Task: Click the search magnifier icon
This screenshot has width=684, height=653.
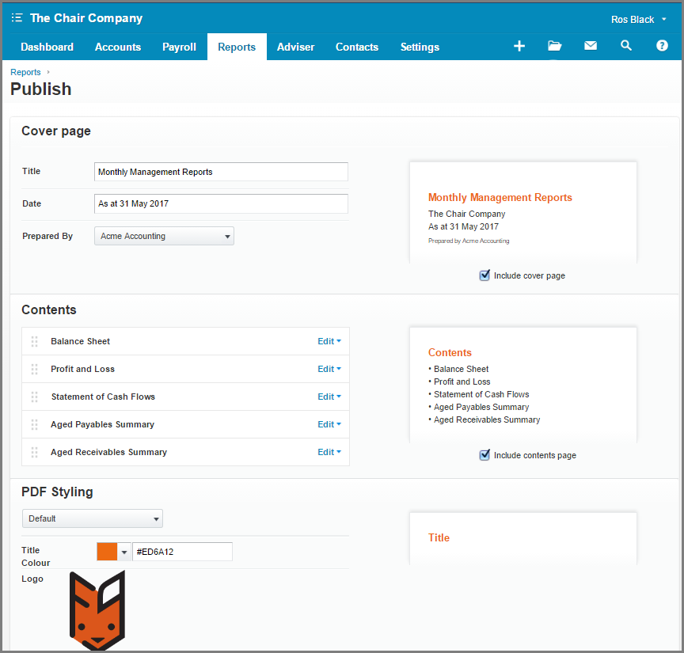Action: point(626,45)
